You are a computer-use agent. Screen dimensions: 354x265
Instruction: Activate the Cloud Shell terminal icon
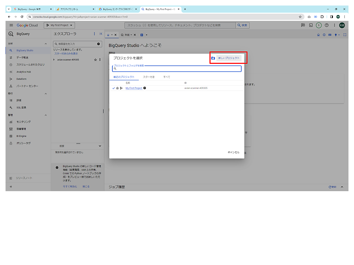pyautogui.click(x=311, y=25)
